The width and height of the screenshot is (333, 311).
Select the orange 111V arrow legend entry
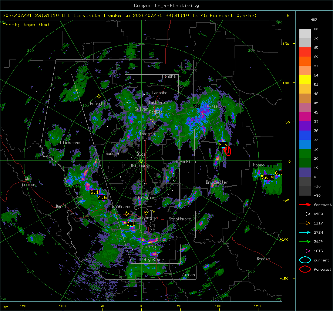click(305, 223)
